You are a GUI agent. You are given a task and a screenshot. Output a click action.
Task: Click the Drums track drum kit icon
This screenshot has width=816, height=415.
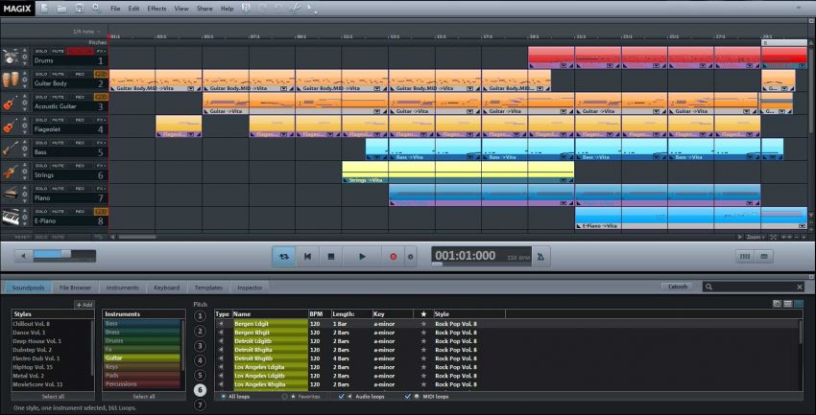click(11, 57)
